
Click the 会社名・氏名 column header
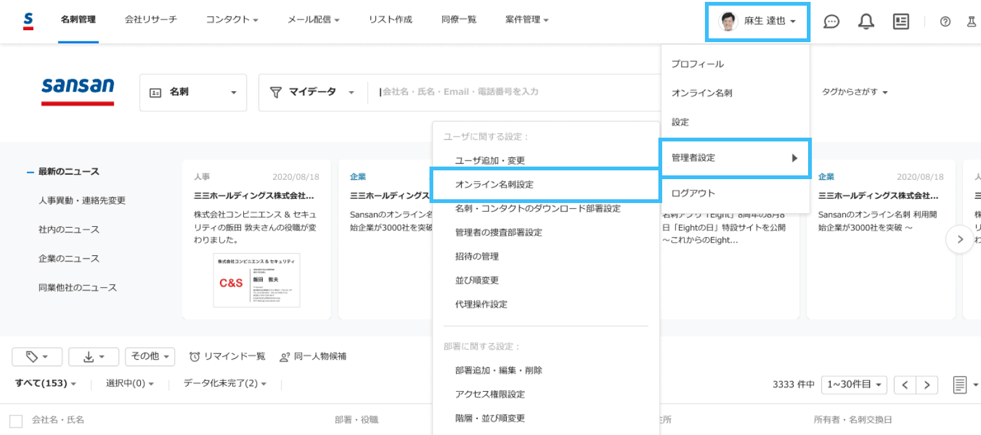(x=58, y=420)
